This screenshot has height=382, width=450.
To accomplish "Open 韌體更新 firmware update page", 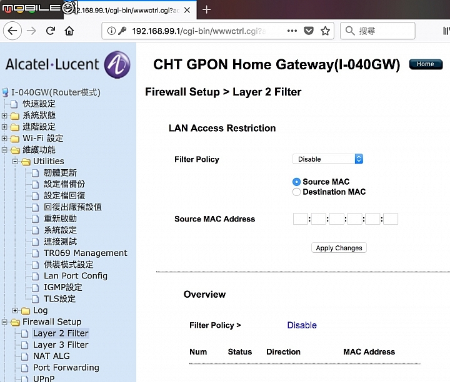I will (x=60, y=173).
